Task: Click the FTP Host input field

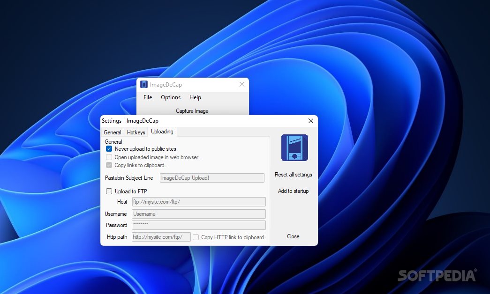Action: (x=199, y=202)
